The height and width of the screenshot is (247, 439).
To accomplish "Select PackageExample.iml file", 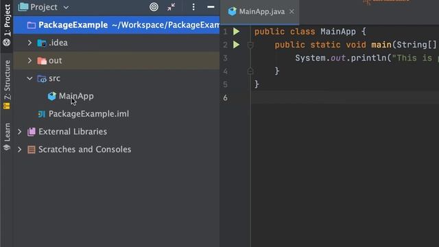I will click(x=88, y=114).
